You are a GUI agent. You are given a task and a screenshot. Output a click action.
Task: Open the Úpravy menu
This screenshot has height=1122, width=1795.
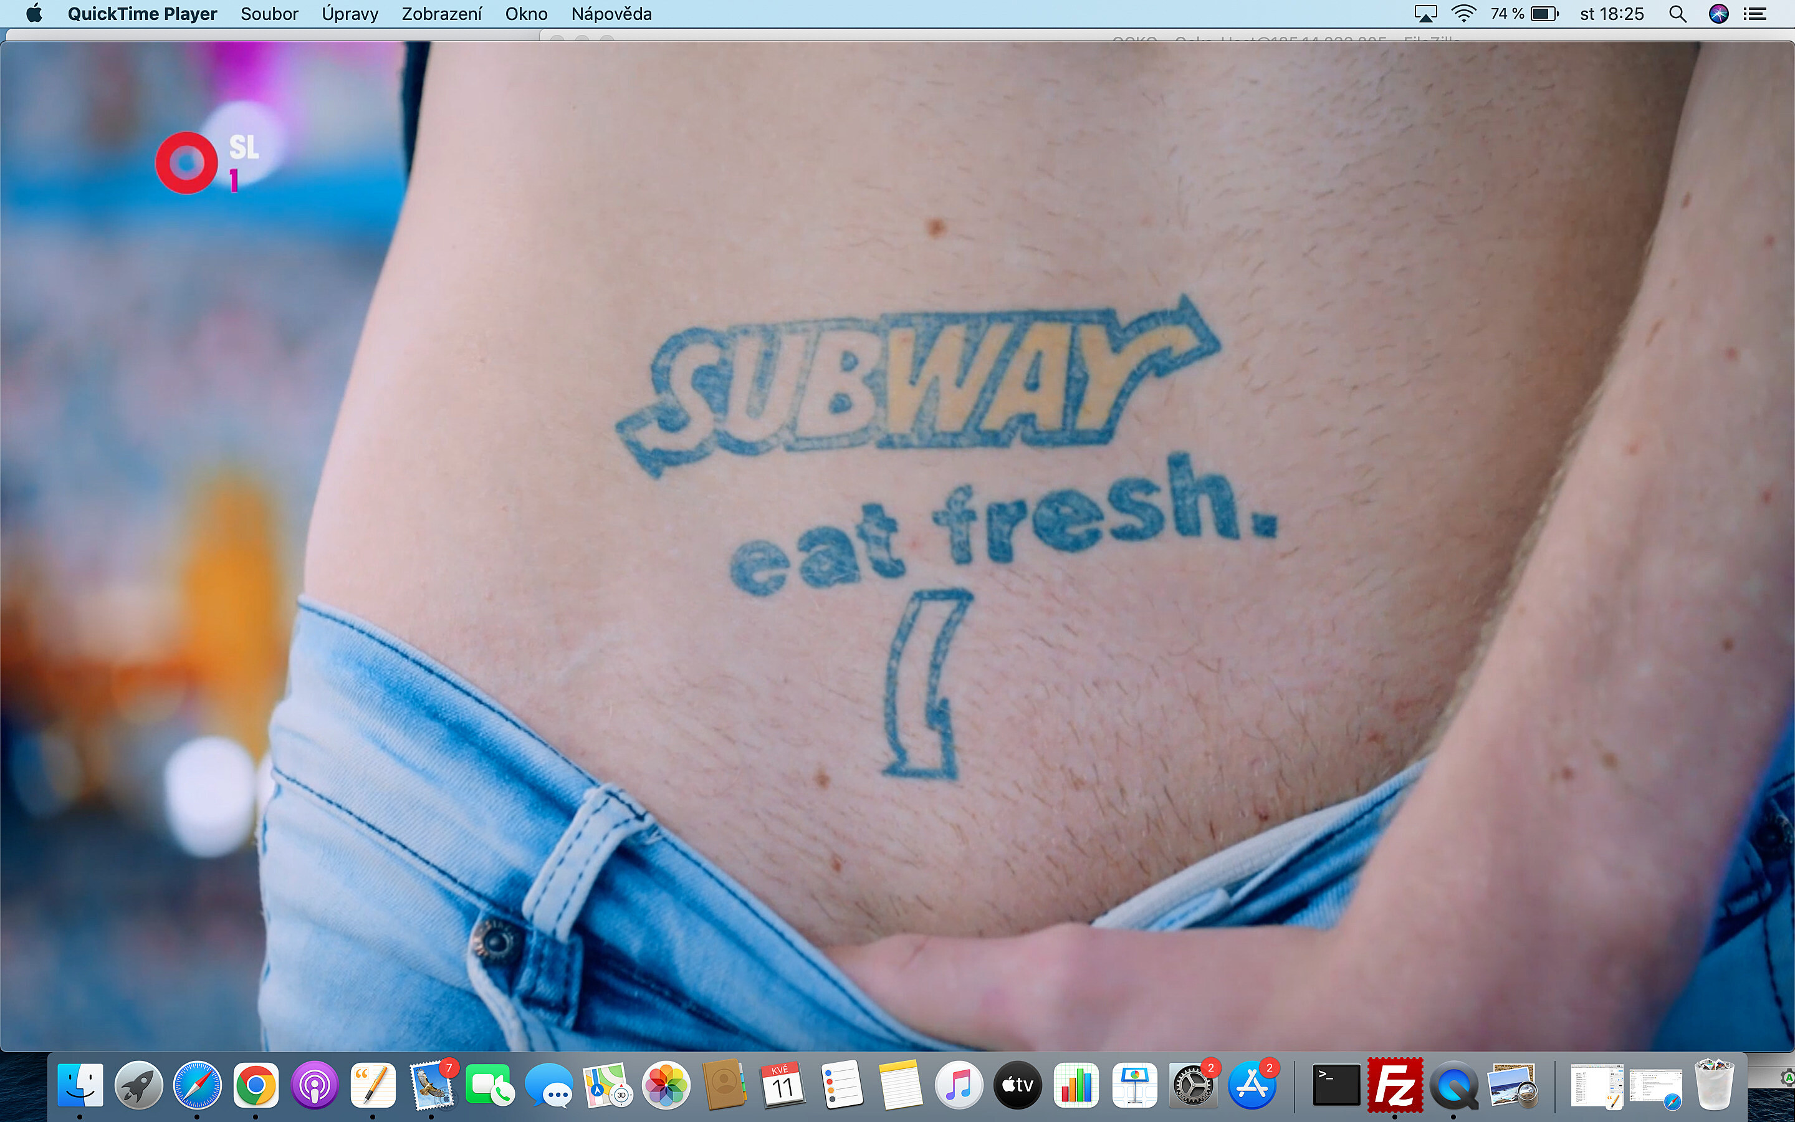click(350, 14)
